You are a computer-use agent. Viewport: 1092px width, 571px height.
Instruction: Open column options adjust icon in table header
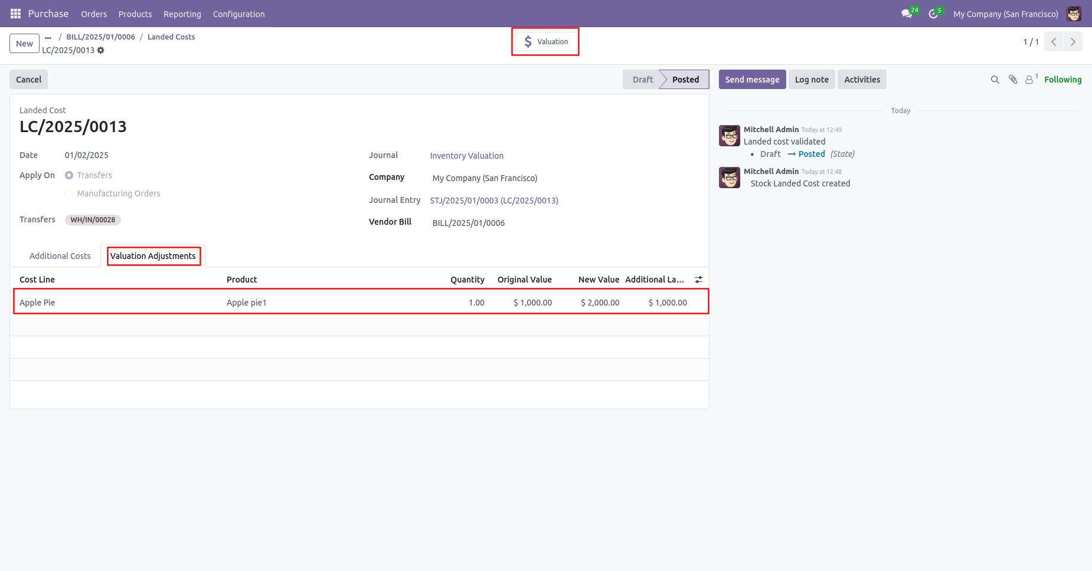[699, 280]
